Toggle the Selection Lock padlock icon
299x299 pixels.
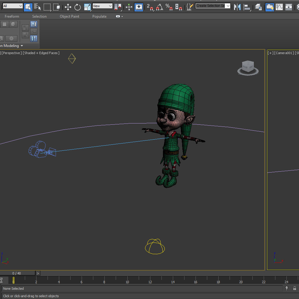coord(295,288)
